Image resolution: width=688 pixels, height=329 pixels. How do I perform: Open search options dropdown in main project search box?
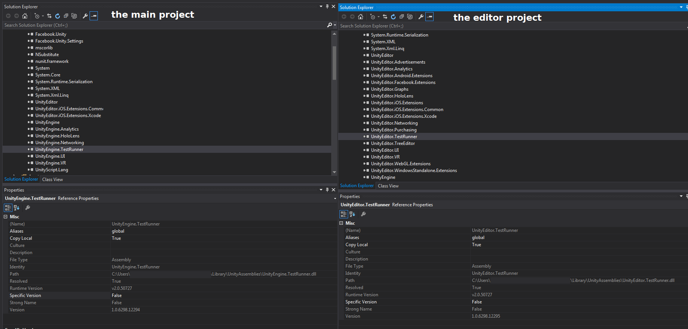[x=335, y=25]
